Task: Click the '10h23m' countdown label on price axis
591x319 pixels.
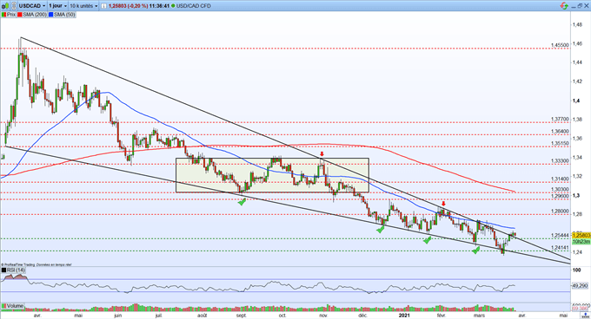Action: click(581, 242)
